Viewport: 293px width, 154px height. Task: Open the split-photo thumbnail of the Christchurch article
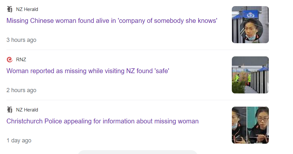tap(250, 125)
